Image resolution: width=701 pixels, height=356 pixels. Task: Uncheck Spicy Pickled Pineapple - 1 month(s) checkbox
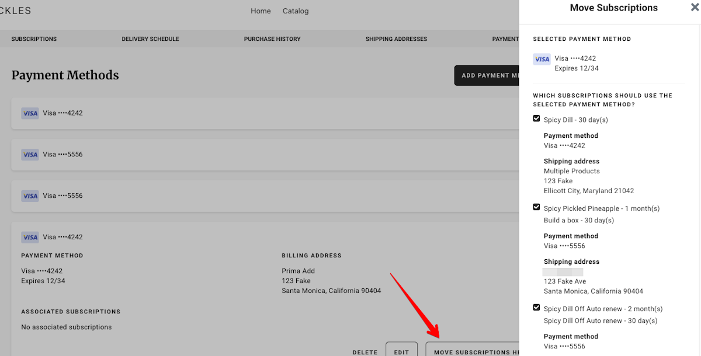[x=536, y=207]
